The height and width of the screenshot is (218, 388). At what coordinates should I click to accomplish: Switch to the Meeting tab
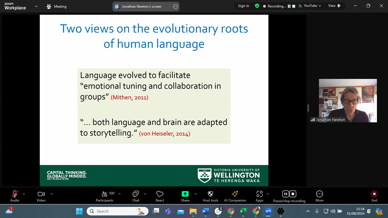point(57,6)
